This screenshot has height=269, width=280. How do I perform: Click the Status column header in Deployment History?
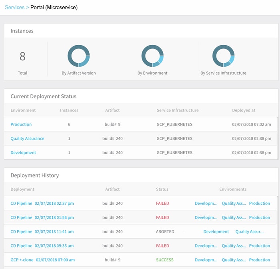162,189
